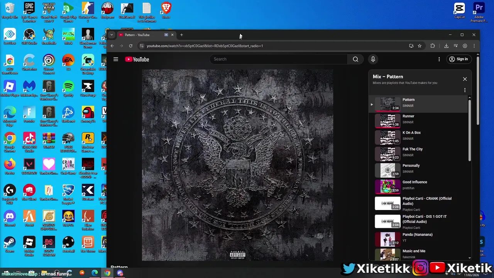Click Chrome back arrow
The image size is (494, 278).
point(112,46)
